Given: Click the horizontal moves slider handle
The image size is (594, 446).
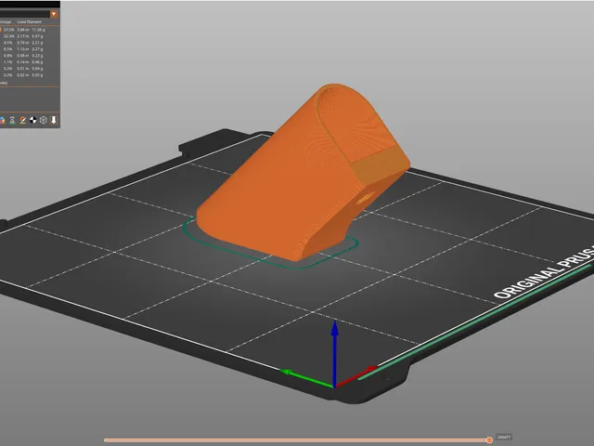Looking at the screenshot, I should (489, 439).
